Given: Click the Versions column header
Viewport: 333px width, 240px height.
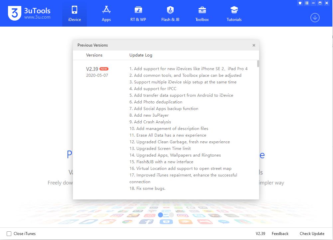Looking at the screenshot, I should pos(94,55).
